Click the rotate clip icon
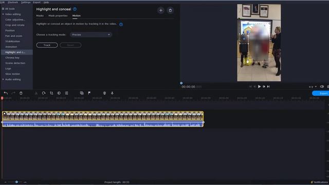This screenshot has height=185, width=329. 44,93
